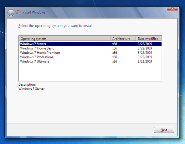Click x86 in the Home Premium row
Viewport: 185px width, 144px height.
coord(115,53)
